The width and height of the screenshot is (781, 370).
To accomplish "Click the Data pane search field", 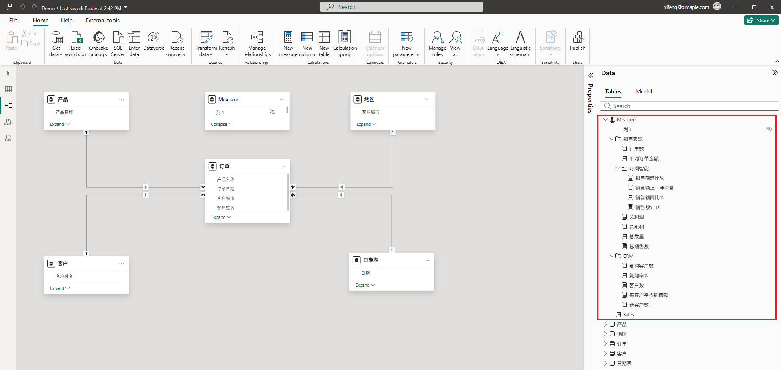I will [x=692, y=106].
